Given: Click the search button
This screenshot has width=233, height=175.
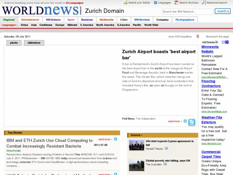Looking at the screenshot, I should (223, 11).
